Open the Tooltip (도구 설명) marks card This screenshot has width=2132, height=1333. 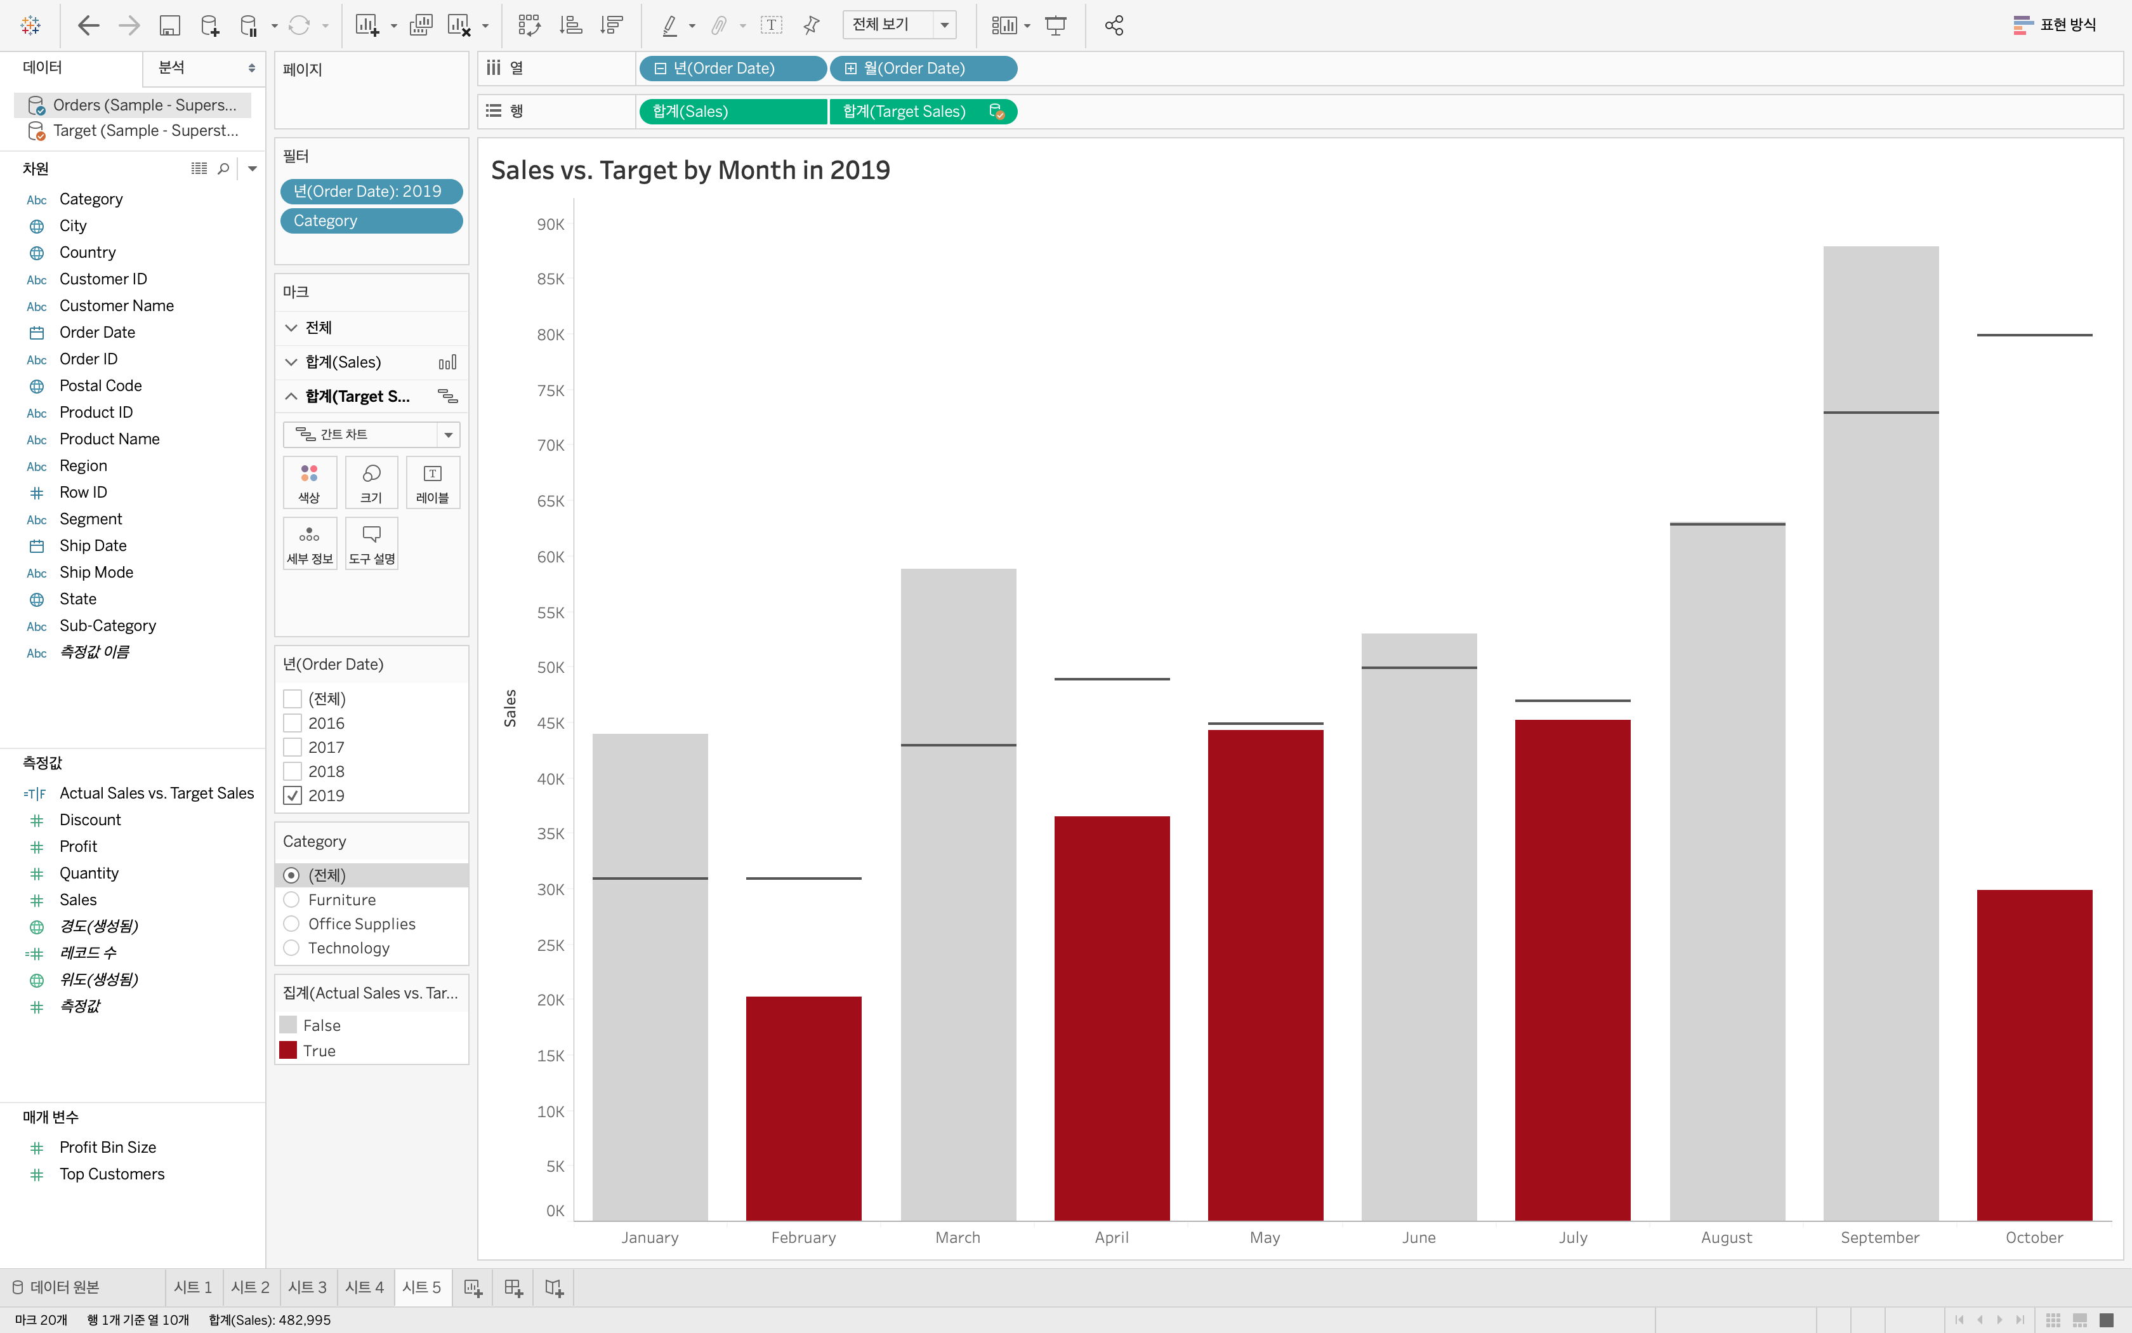371,543
